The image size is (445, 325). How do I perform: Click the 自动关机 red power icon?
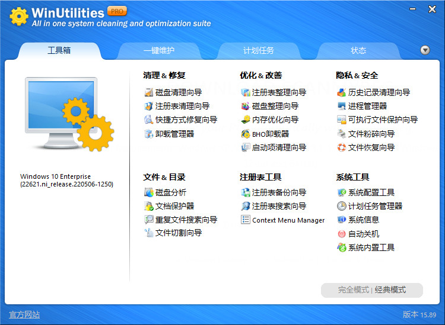[x=342, y=234]
